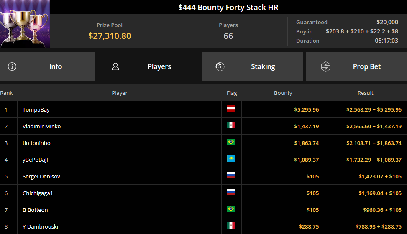Sort by the Result column header

[x=365, y=93]
